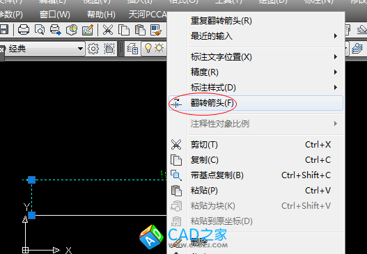Open workspace settings gear icon

click(x=93, y=49)
